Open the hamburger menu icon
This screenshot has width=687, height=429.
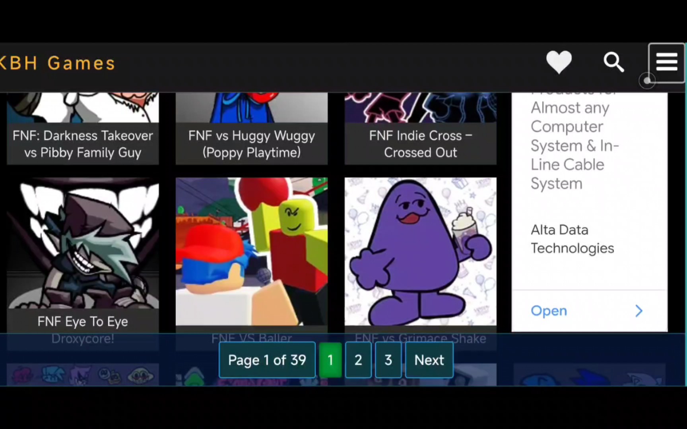click(x=667, y=62)
